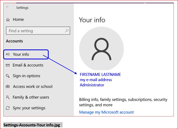
Task: Click the person icon for Family & other users
Action: point(8,97)
